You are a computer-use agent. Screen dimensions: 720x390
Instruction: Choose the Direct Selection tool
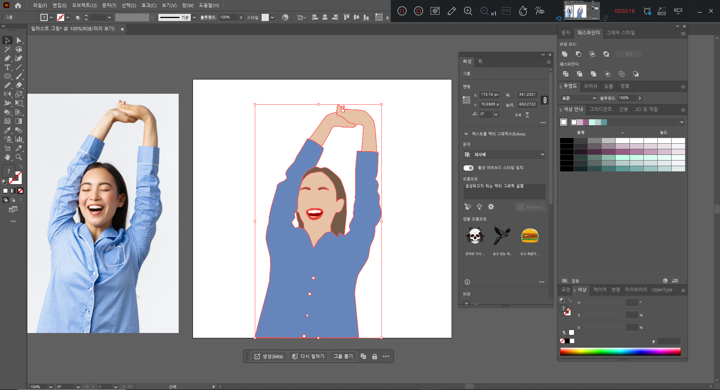19,40
